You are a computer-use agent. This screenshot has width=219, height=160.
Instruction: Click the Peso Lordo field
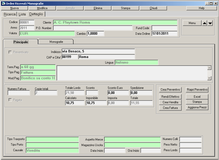tap(190, 150)
